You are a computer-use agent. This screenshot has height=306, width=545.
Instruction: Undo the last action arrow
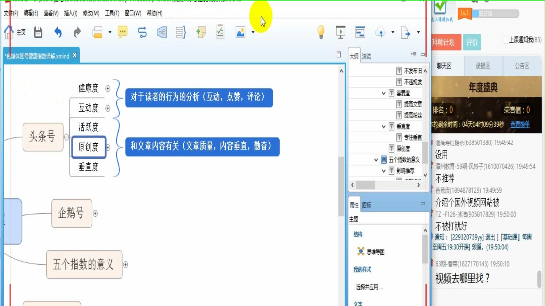click(58, 33)
